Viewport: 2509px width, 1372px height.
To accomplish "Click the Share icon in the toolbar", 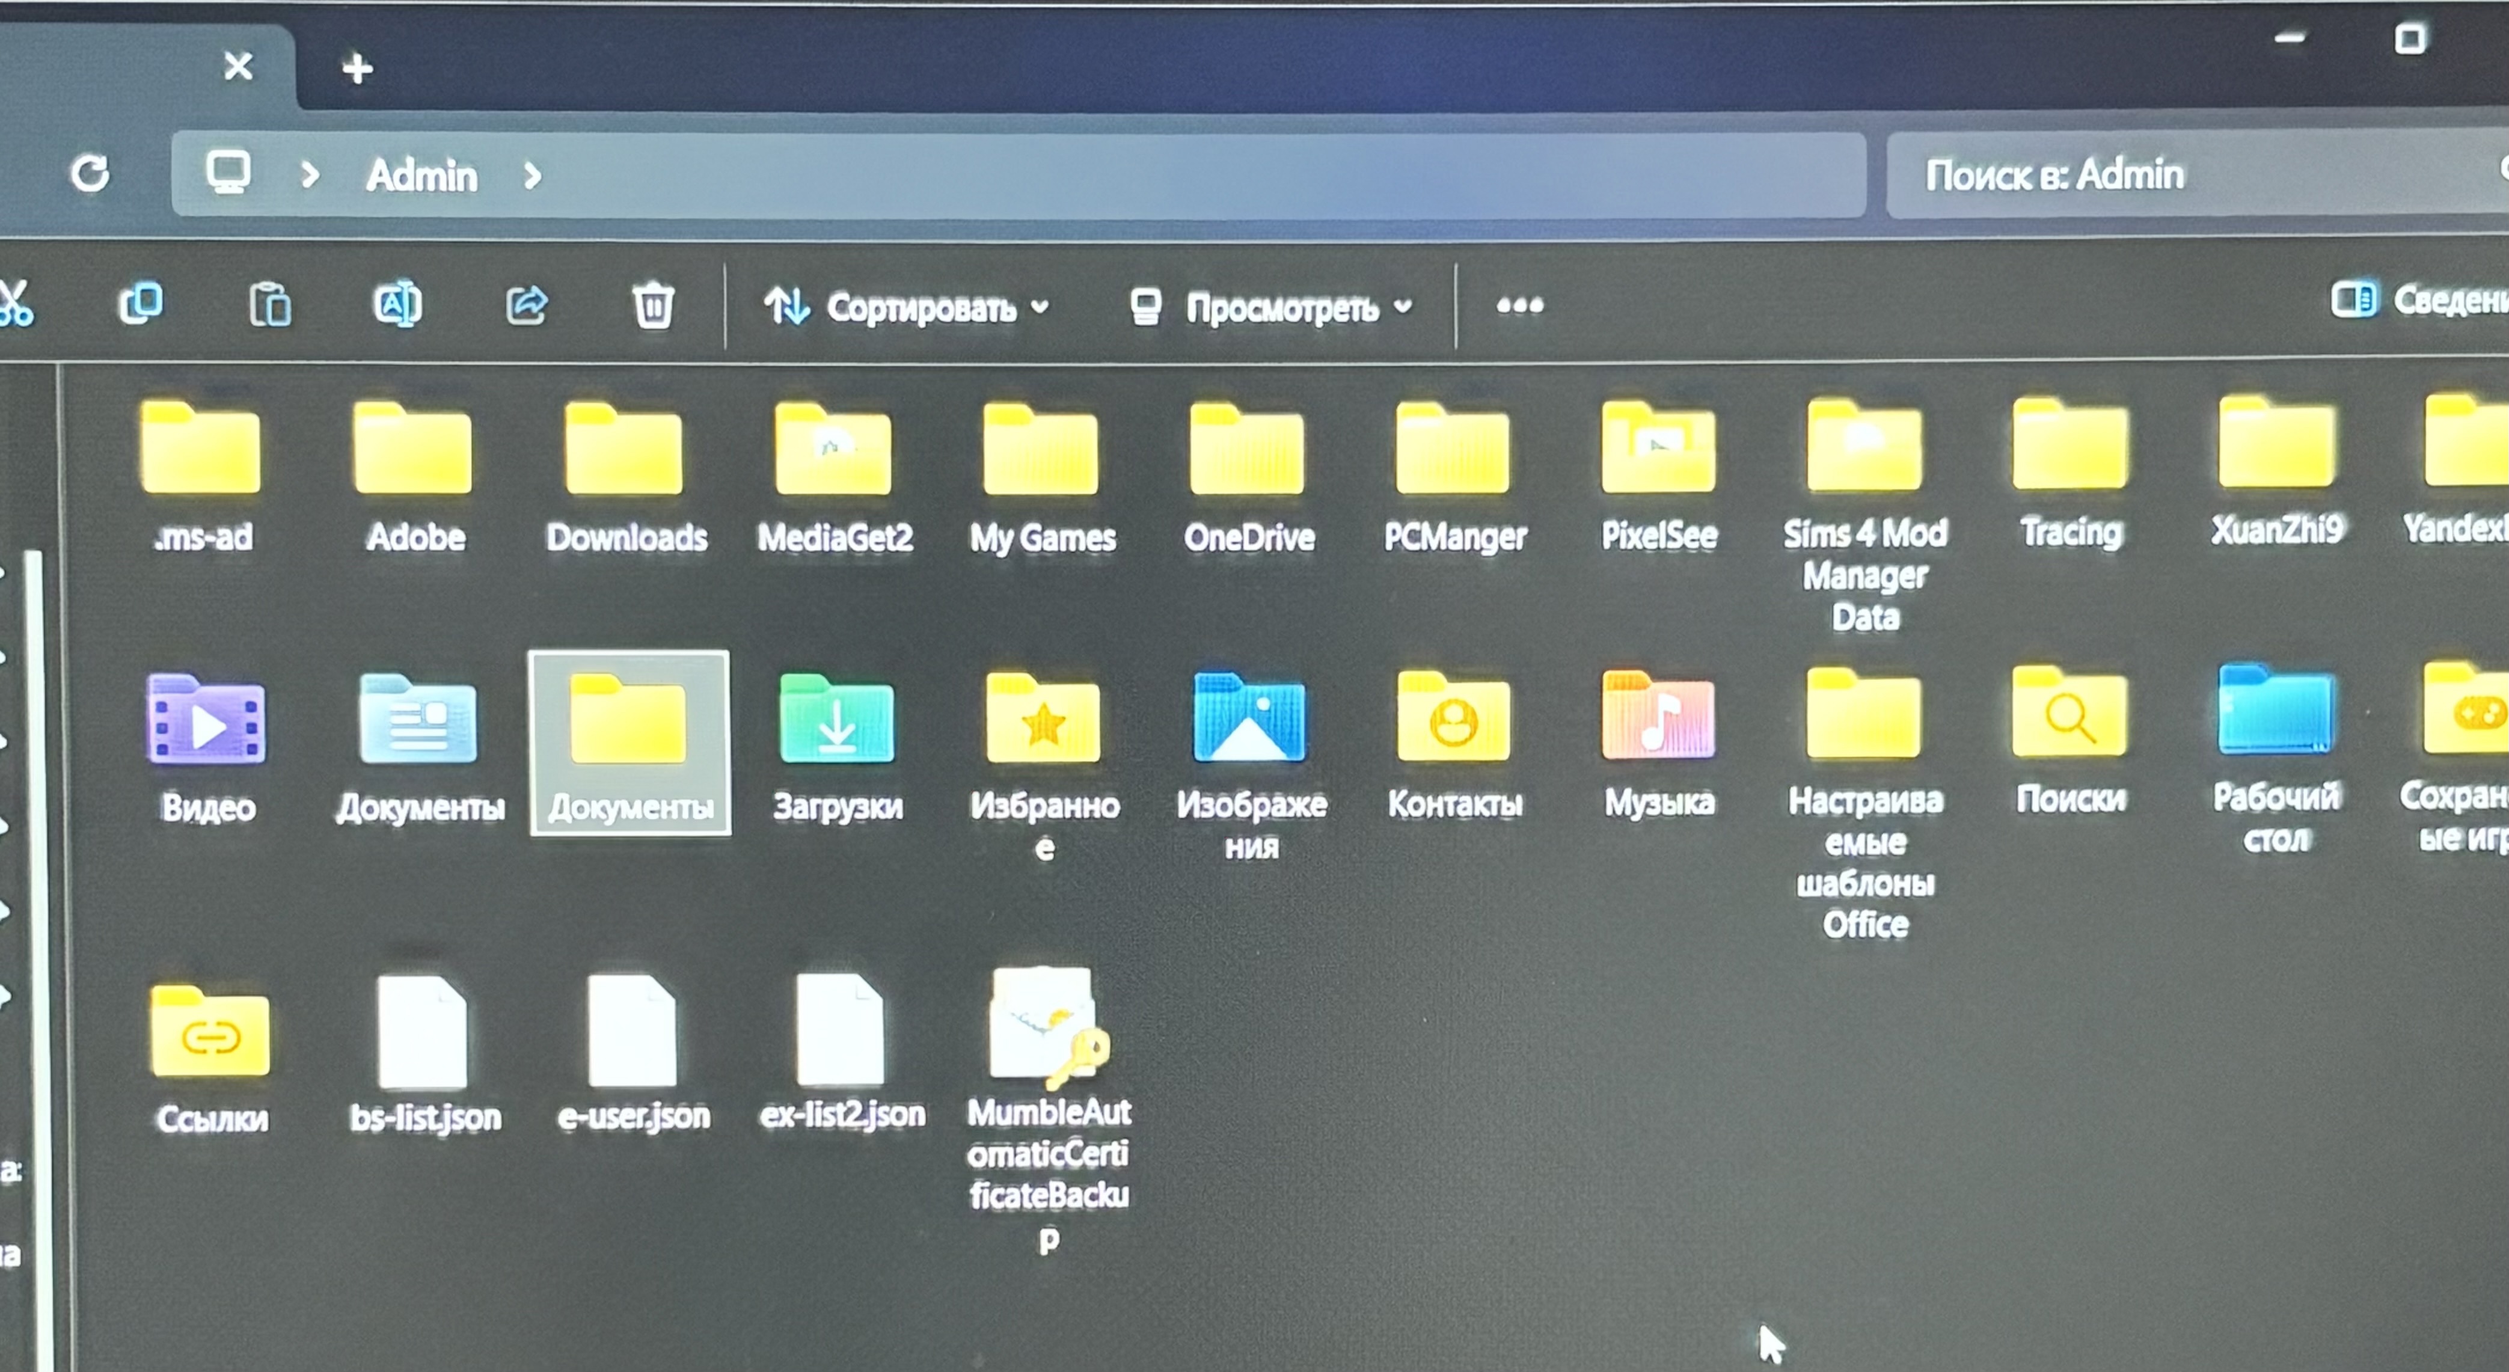I will click(x=526, y=305).
